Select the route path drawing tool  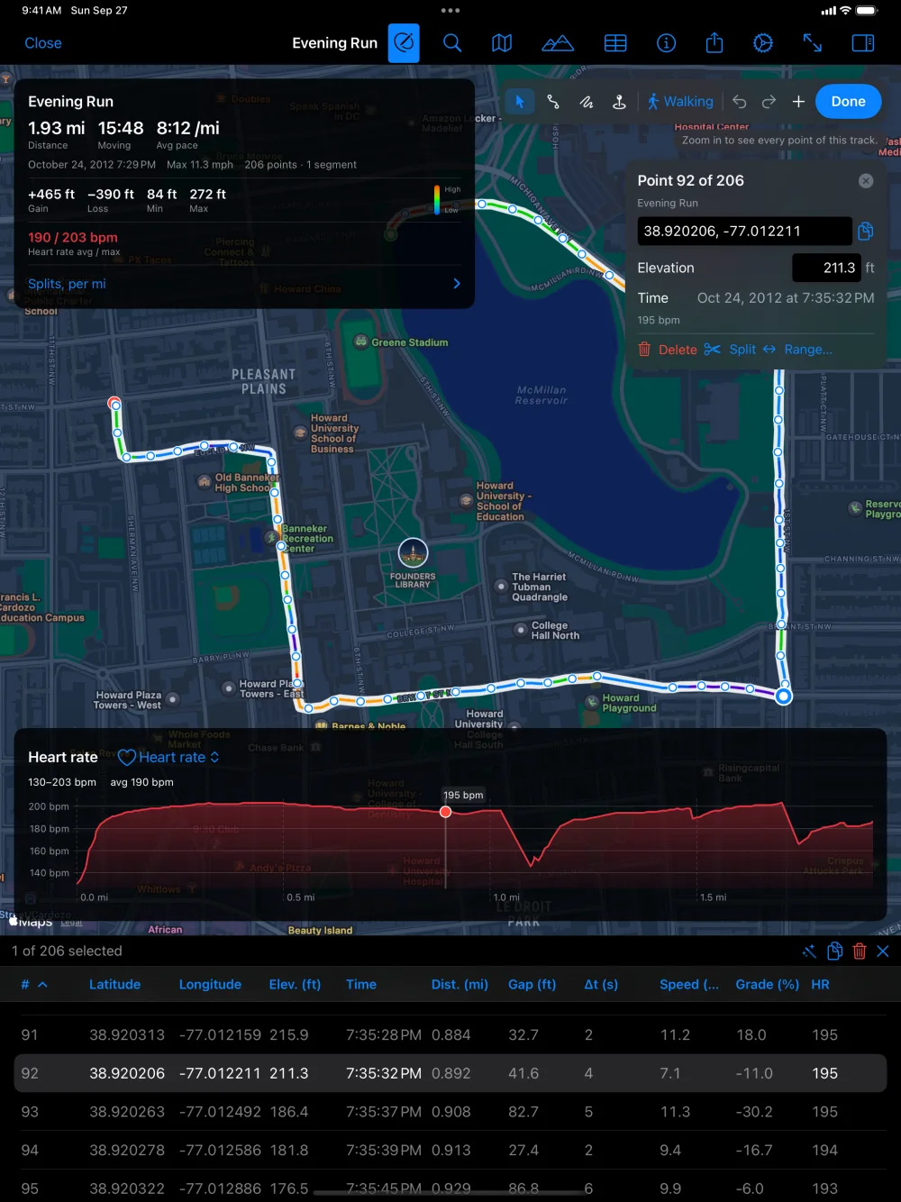[553, 102]
